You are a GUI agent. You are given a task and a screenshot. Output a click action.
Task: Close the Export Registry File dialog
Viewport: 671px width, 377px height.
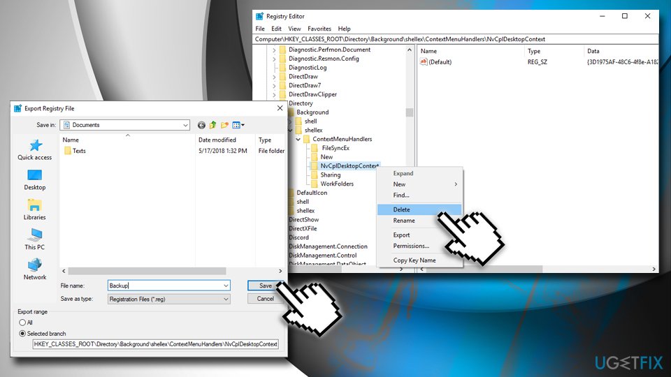pos(280,108)
